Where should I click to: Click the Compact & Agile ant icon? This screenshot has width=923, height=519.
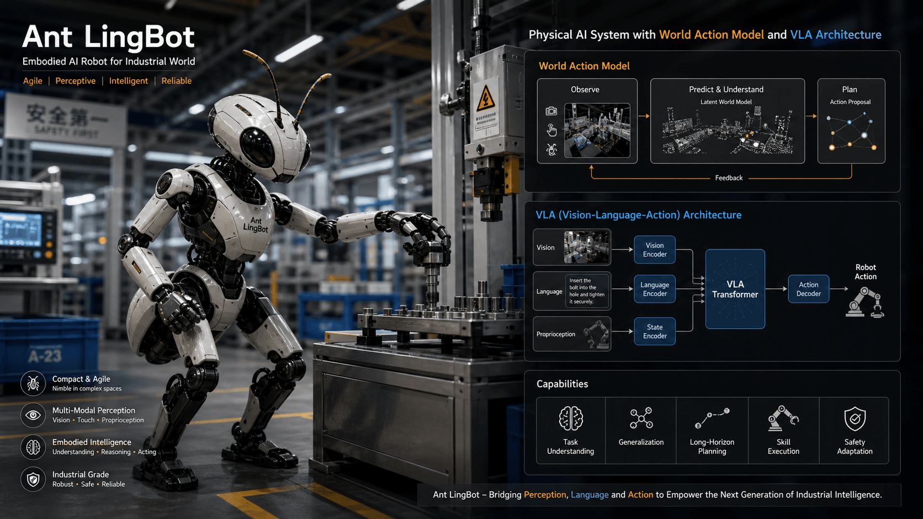(x=33, y=383)
